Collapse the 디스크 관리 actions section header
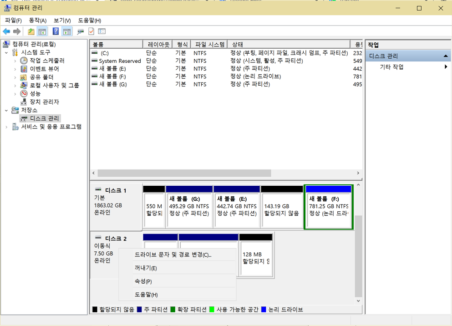 click(446, 56)
